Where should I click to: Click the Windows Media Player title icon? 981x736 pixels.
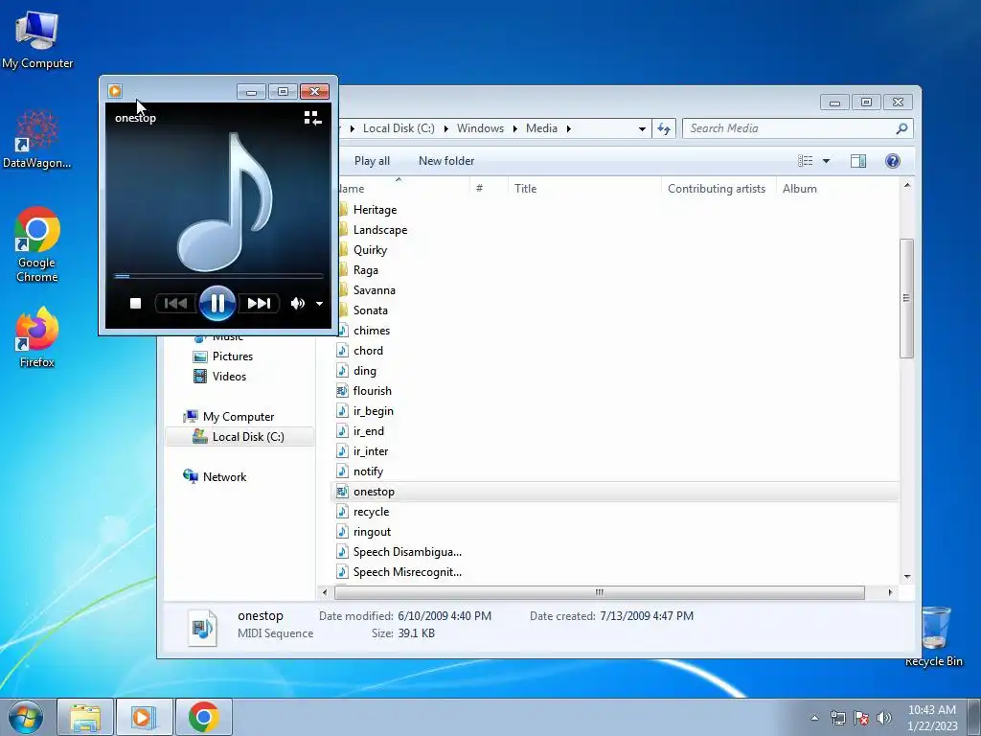[115, 91]
